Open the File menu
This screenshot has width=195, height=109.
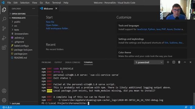coord(9,3)
